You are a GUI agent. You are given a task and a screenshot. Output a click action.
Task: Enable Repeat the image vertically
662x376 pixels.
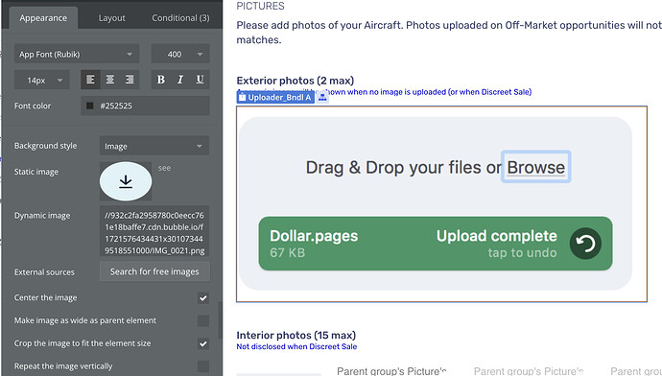(203, 365)
